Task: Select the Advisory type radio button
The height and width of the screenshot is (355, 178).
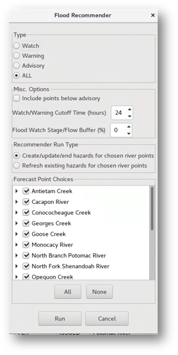Action: tap(16, 66)
